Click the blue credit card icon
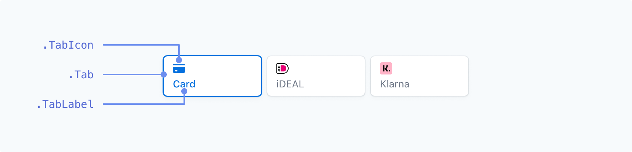This screenshot has width=632, height=152. (x=179, y=68)
